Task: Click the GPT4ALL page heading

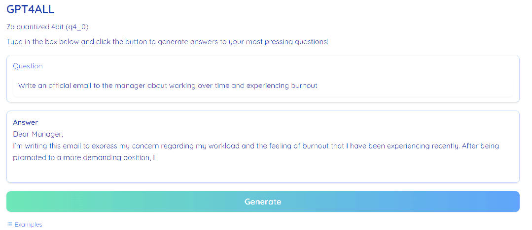Action: coord(31,10)
